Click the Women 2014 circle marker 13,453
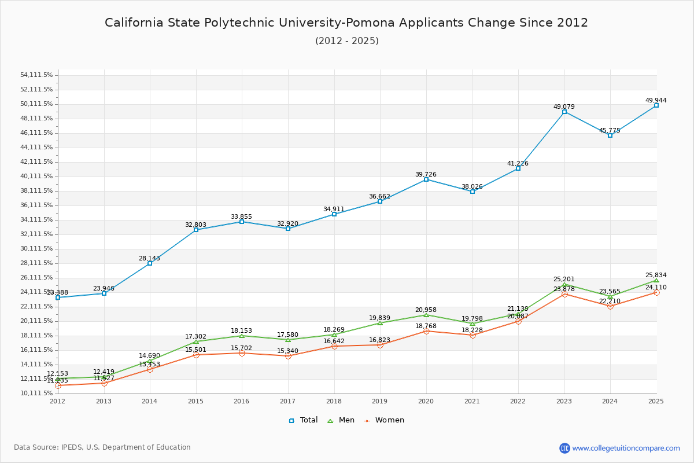 [150, 369]
